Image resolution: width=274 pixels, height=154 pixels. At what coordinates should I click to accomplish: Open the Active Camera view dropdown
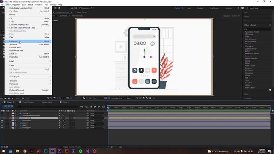click(x=118, y=98)
